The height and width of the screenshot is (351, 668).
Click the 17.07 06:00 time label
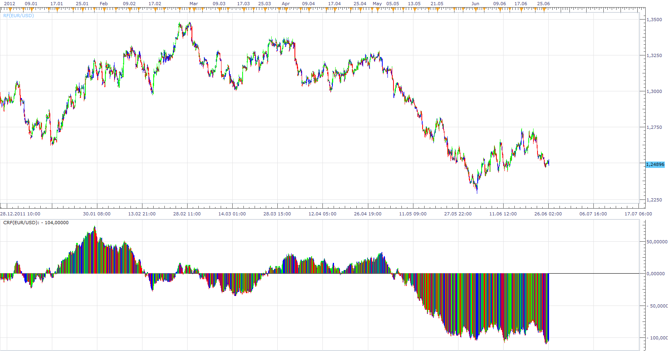pyautogui.click(x=638, y=214)
